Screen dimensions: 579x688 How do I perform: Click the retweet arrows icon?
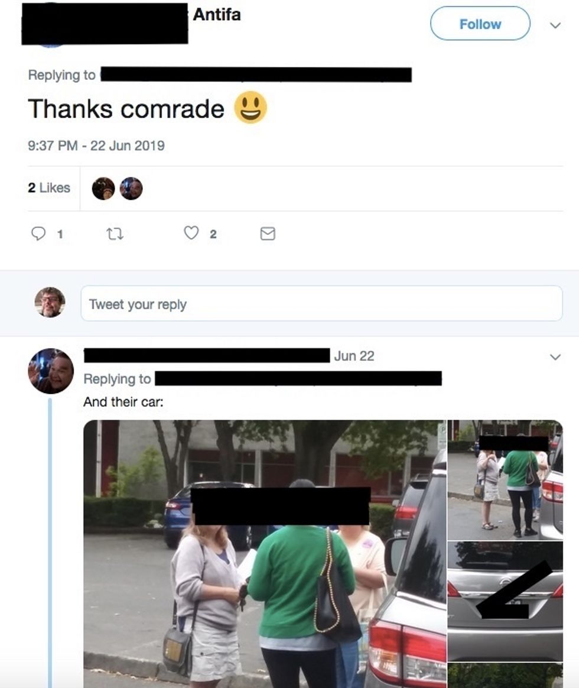click(x=115, y=234)
